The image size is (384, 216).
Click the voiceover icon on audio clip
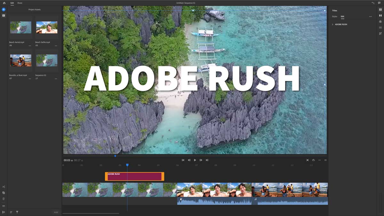[180, 199]
